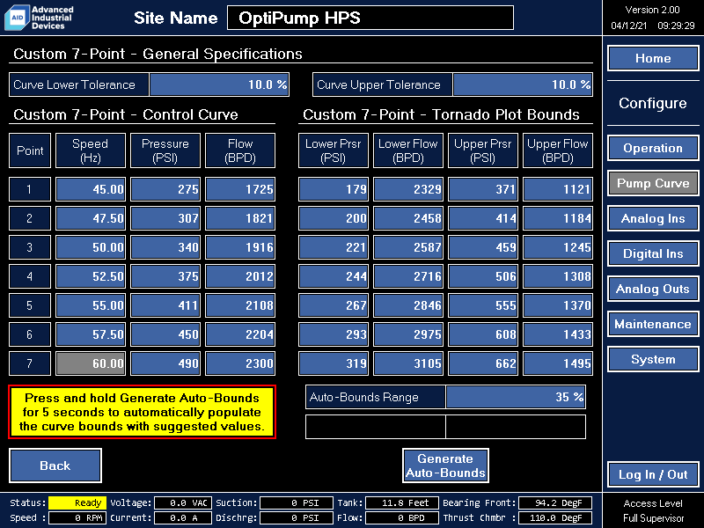Edit lower flow bound 2458

coord(408,218)
